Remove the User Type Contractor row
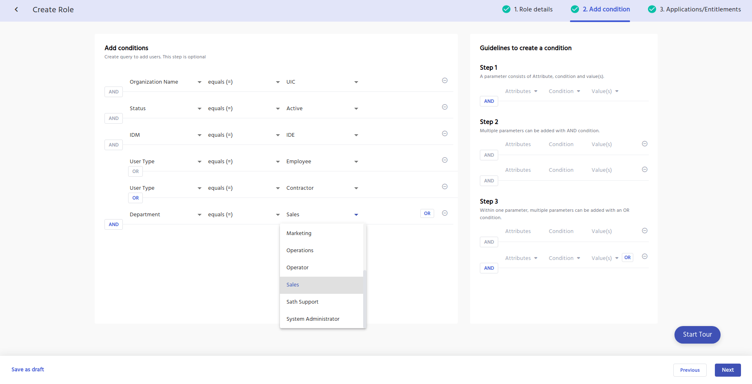The image size is (752, 384). tap(445, 186)
